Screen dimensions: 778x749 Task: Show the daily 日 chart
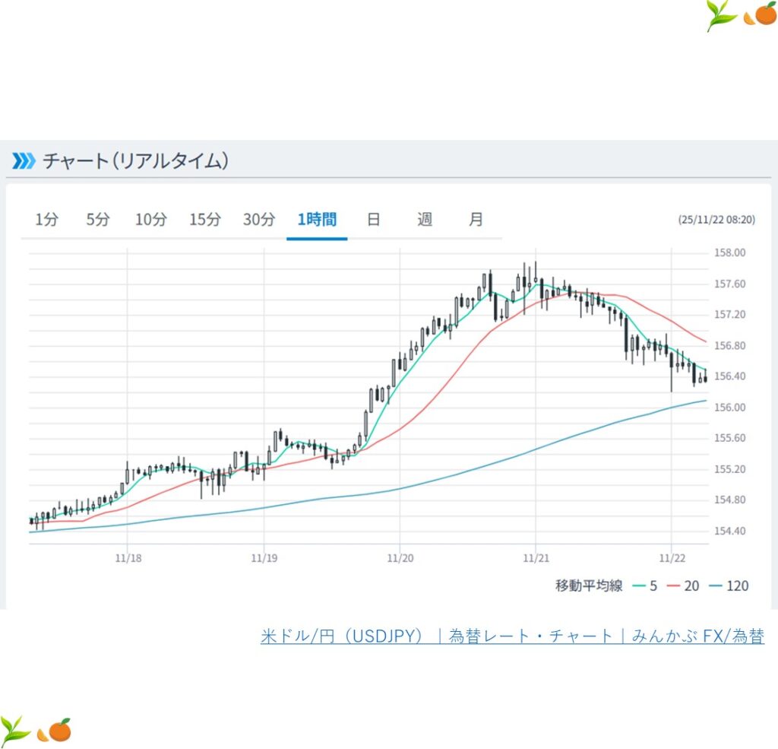[x=373, y=220]
